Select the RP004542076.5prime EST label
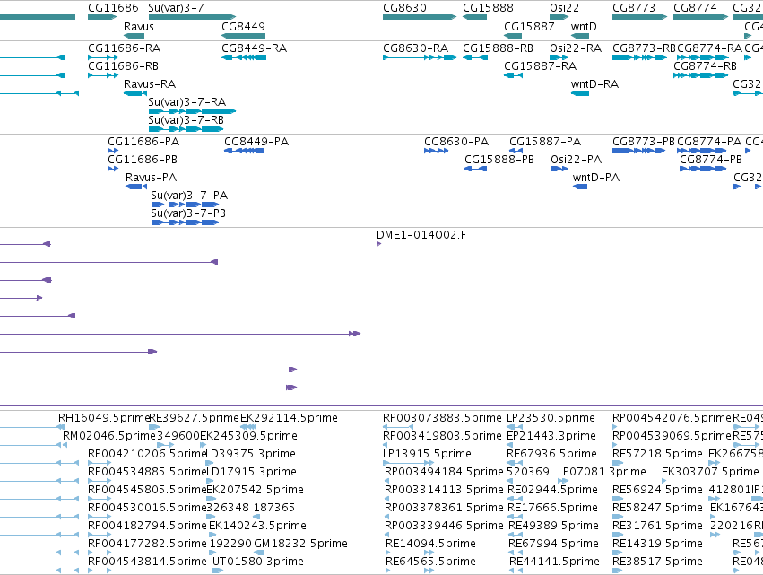This screenshot has height=575, width=763. [672, 418]
